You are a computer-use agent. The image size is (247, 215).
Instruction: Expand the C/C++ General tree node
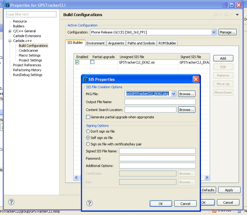tap(10, 31)
